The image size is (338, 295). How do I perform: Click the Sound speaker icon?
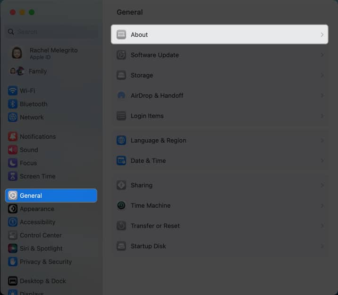click(13, 150)
